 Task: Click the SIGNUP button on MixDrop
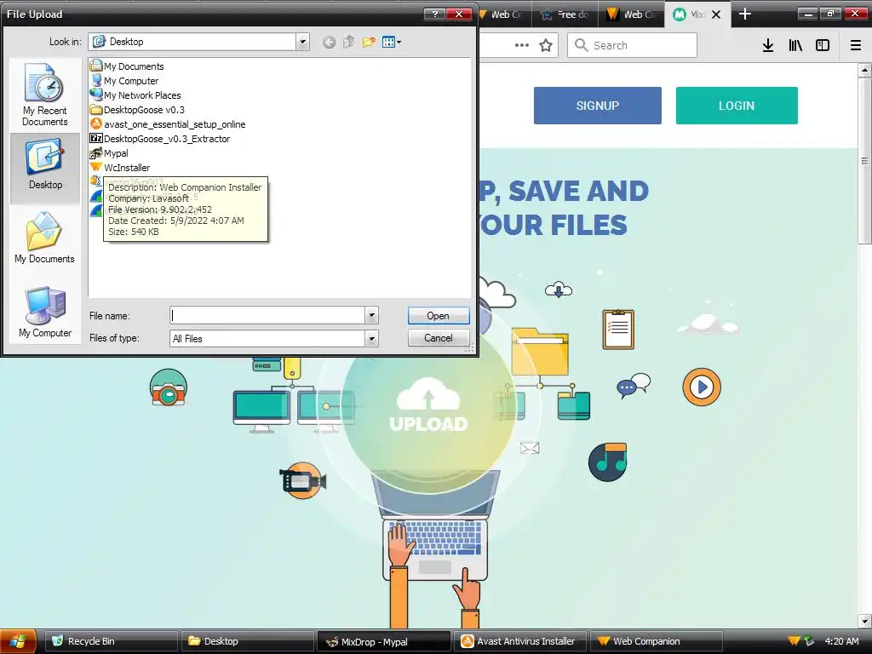pos(597,106)
